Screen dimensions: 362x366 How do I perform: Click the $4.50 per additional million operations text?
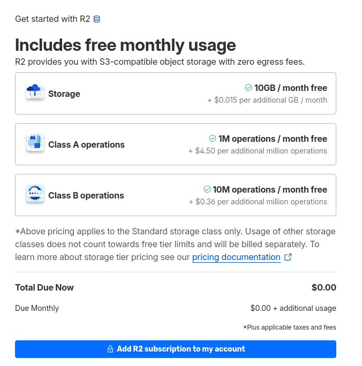[258, 151]
